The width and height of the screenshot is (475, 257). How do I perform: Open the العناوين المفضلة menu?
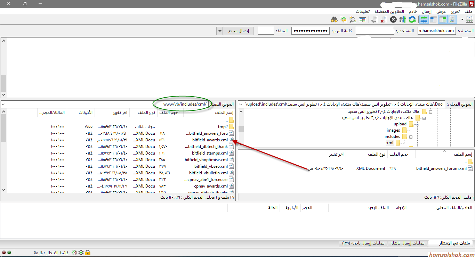(x=389, y=11)
